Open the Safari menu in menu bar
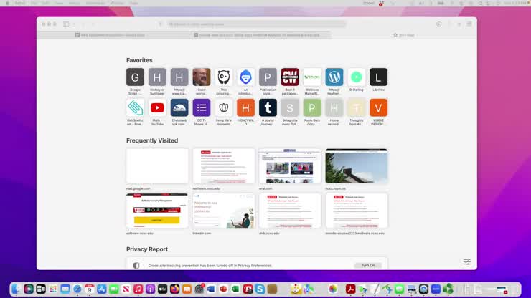Viewport: 531px width, 298px height. [20, 3]
